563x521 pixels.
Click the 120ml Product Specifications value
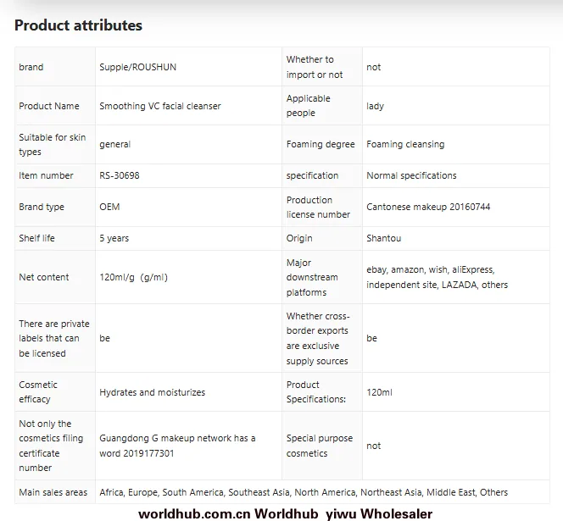click(380, 392)
